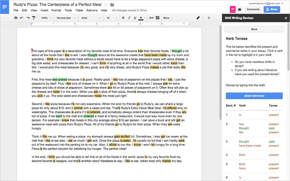Select verb 'has' in sentence 2

241,124
